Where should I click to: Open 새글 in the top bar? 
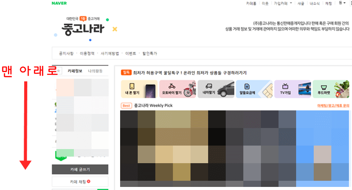click(x=301, y=4)
